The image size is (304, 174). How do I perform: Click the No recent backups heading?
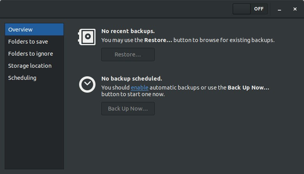tap(128, 31)
